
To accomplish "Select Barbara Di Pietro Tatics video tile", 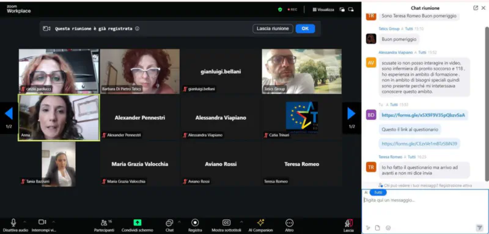I will pyautogui.click(x=140, y=71).
